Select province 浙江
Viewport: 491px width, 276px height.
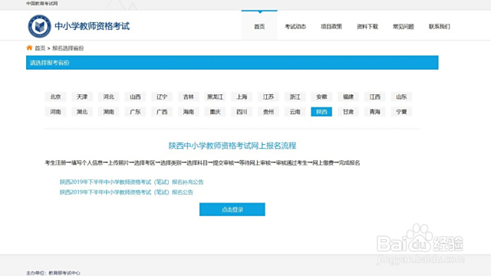[x=295, y=97]
